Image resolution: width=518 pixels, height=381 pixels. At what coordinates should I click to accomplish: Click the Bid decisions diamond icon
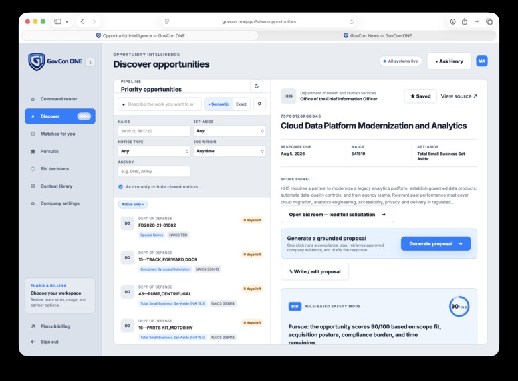pyautogui.click(x=33, y=168)
